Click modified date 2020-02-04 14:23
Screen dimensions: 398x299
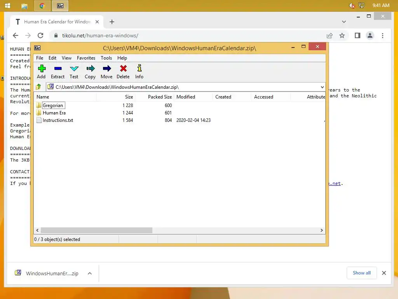pos(194,120)
